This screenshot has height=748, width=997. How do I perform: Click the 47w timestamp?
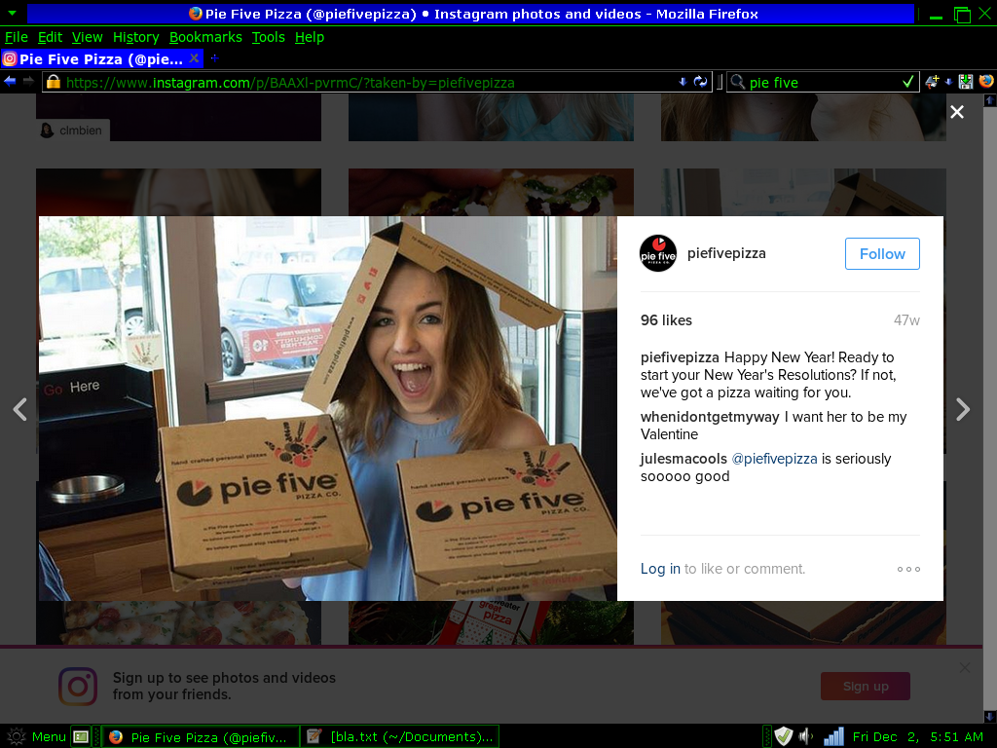(906, 320)
